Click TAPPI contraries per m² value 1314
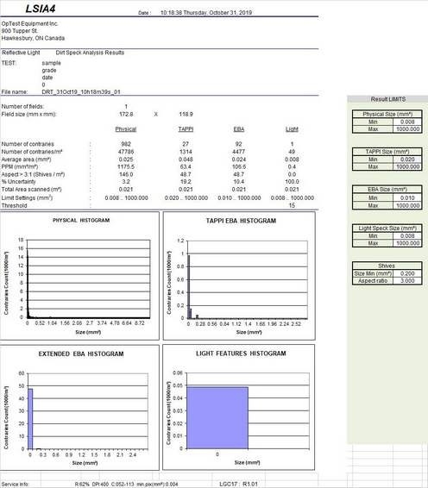428x488 pixels. [x=186, y=152]
